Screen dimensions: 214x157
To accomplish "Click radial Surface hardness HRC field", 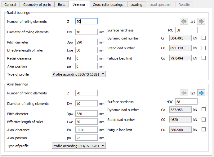I will tap(186, 30).
